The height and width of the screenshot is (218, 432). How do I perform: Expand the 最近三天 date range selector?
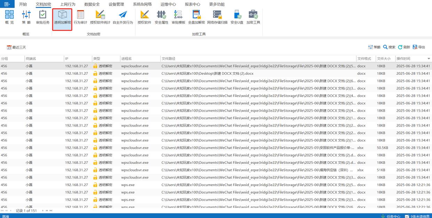16,47
